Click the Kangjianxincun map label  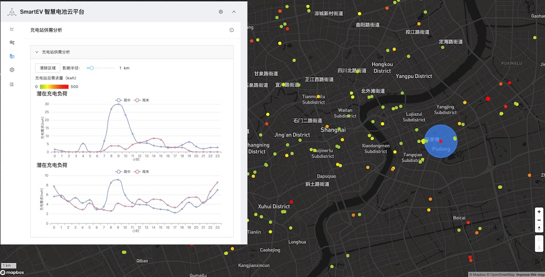pos(254,266)
